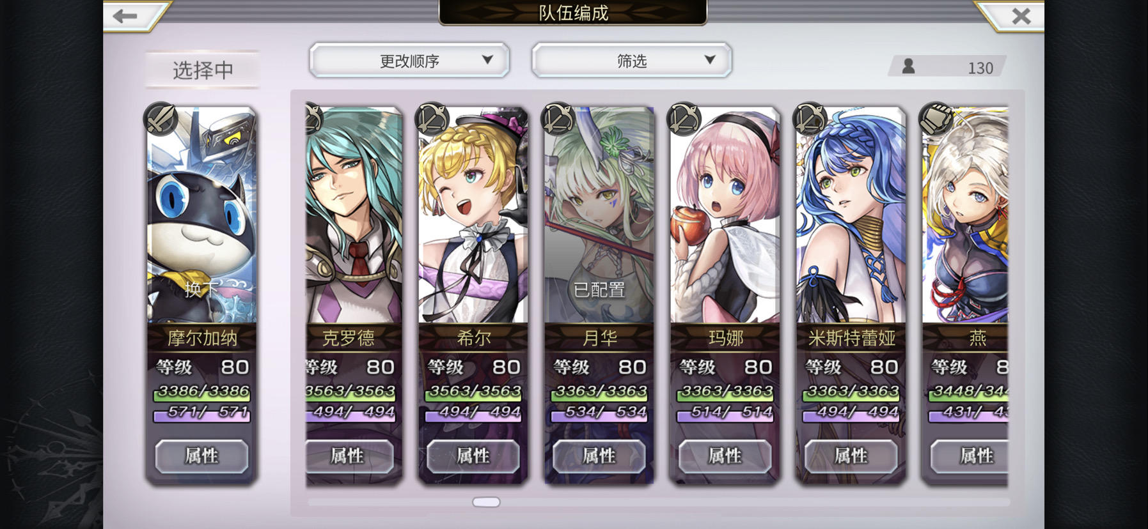Click the back arrow icon

[x=125, y=16]
